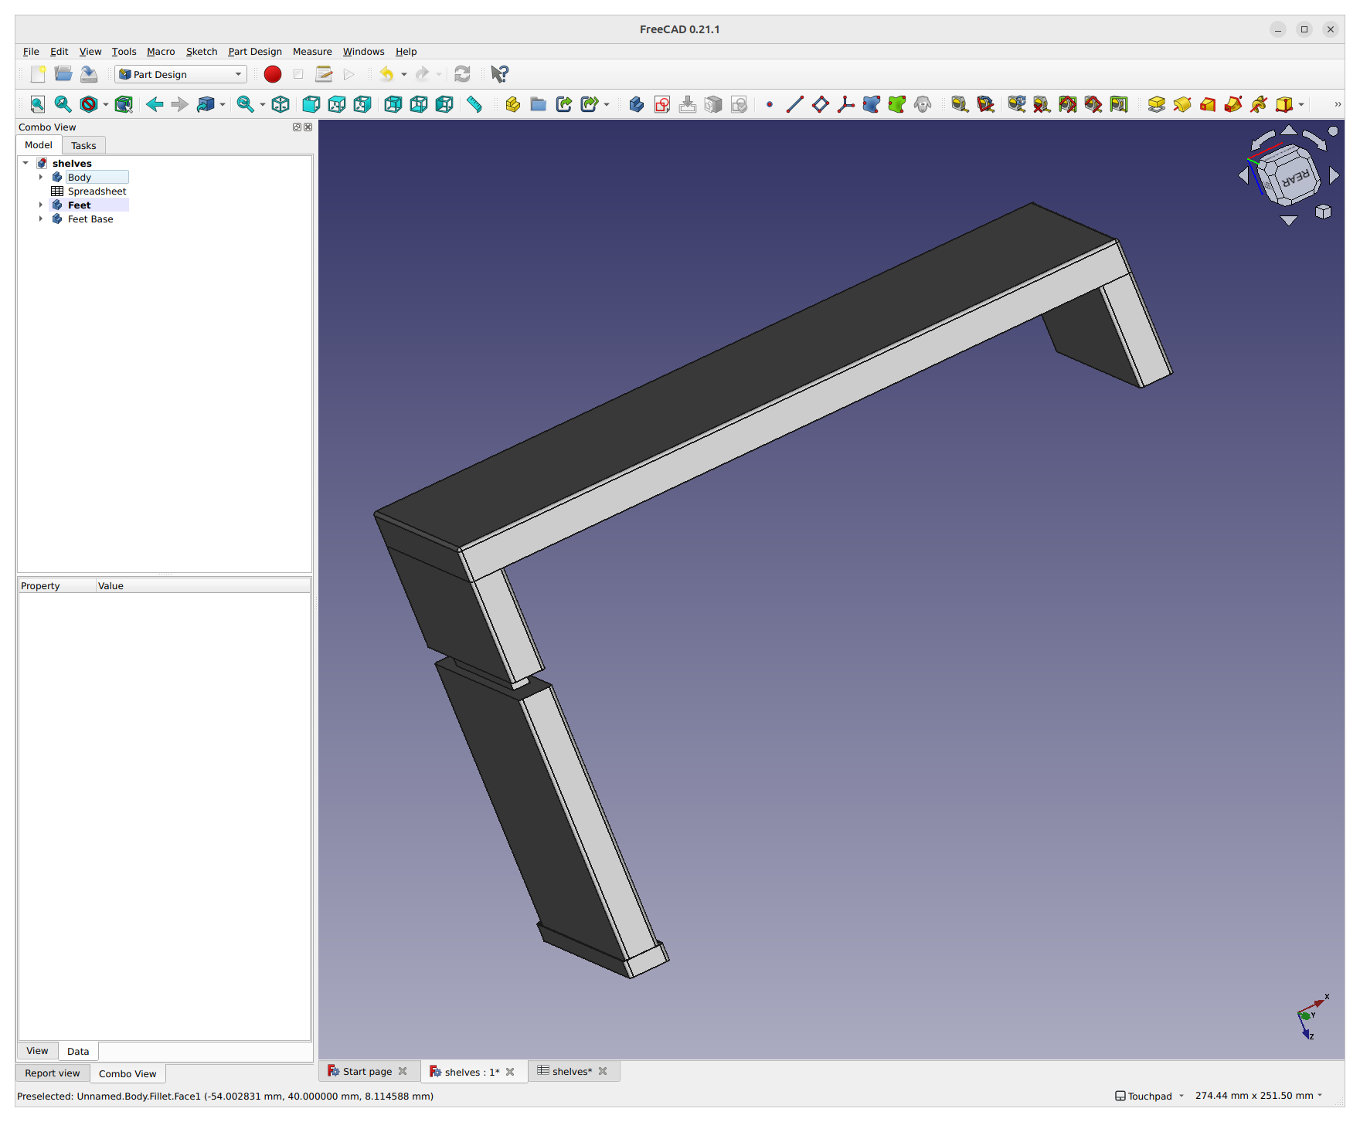Create a datum point
The image size is (1360, 1122).
770,104
